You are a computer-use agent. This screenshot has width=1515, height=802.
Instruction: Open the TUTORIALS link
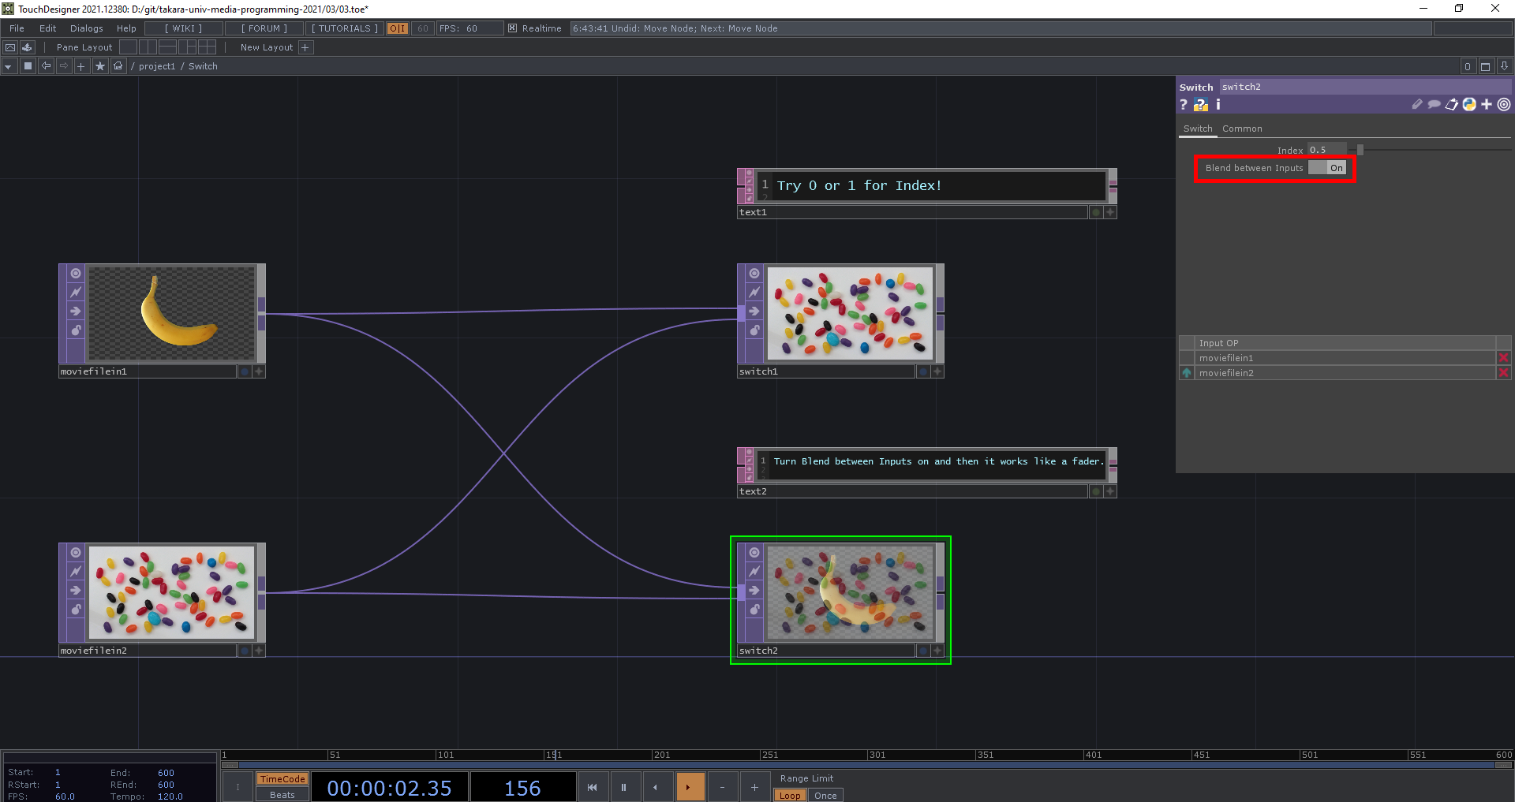[344, 28]
